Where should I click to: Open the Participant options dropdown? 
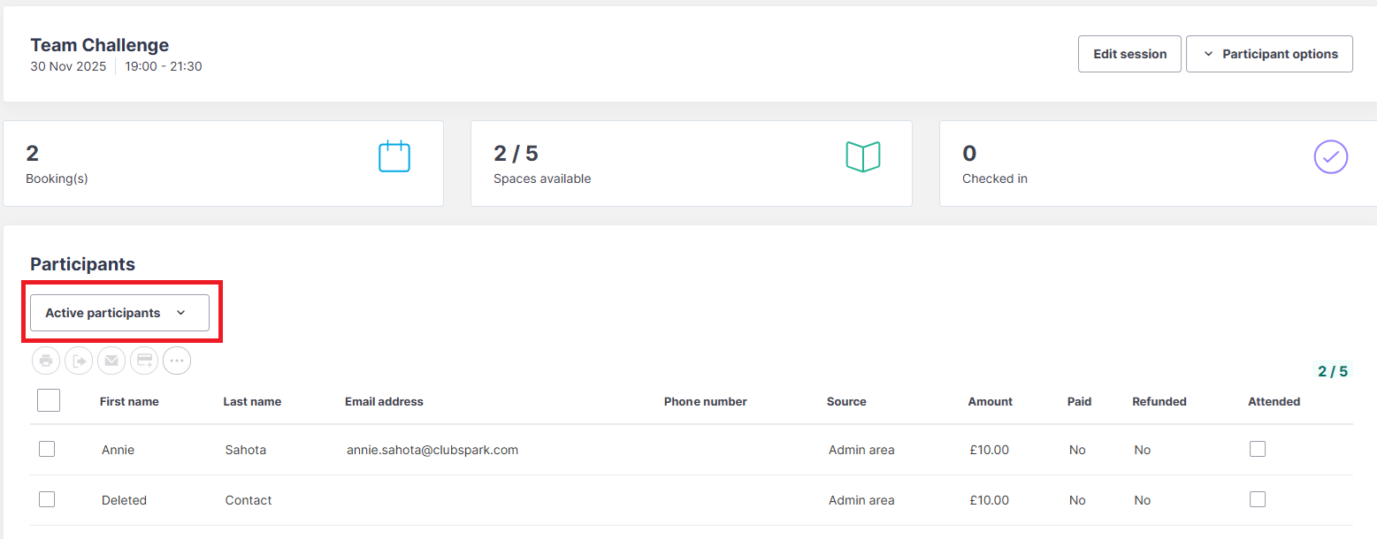(1269, 54)
